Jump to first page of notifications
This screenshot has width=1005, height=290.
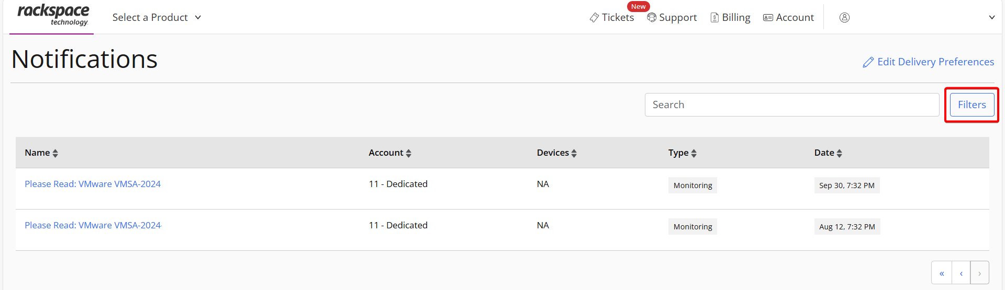[942, 273]
